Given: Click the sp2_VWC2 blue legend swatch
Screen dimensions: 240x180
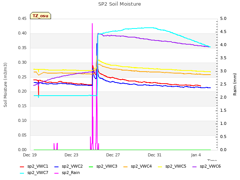Looking at the screenshot, I should click(x=57, y=166).
